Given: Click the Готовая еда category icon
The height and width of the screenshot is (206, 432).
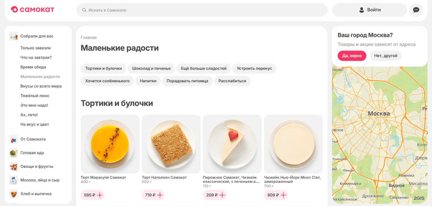Looking at the screenshot, I should 13,153.
